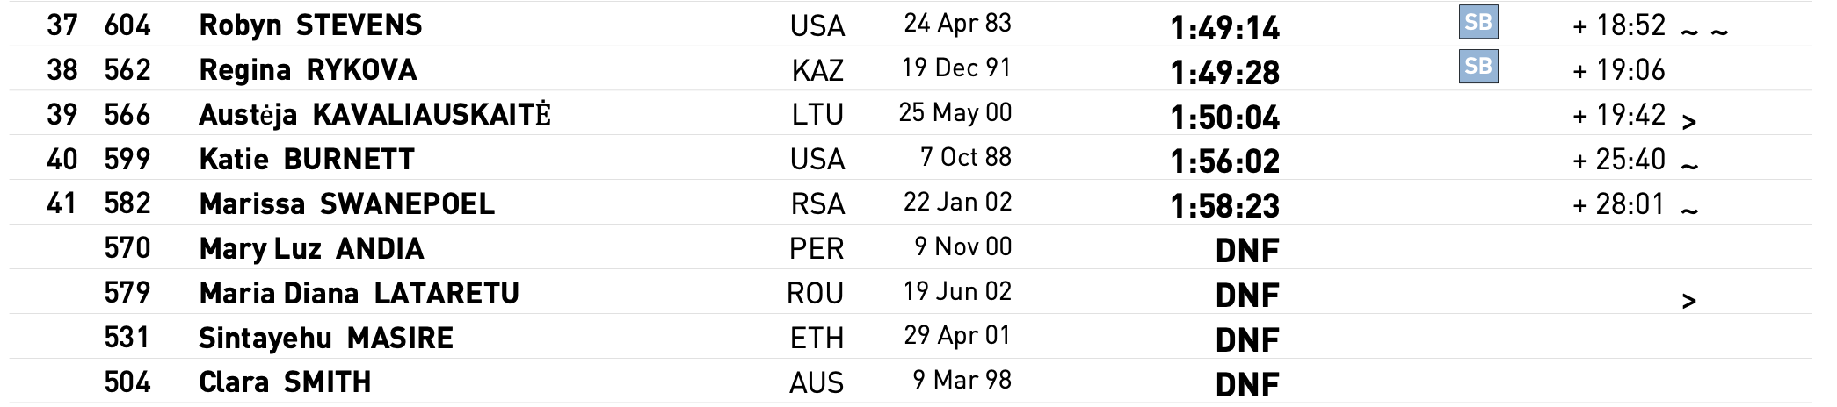Click the DNF result for Sintayehu Masire
The width and height of the screenshot is (1837, 407).
(1246, 340)
